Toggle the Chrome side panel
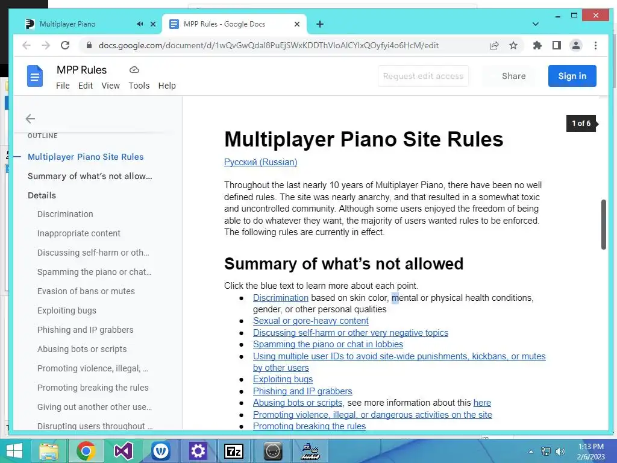The width and height of the screenshot is (617, 463). click(556, 45)
